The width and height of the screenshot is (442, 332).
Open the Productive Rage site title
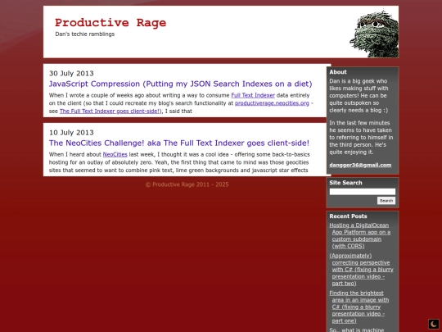110,23
